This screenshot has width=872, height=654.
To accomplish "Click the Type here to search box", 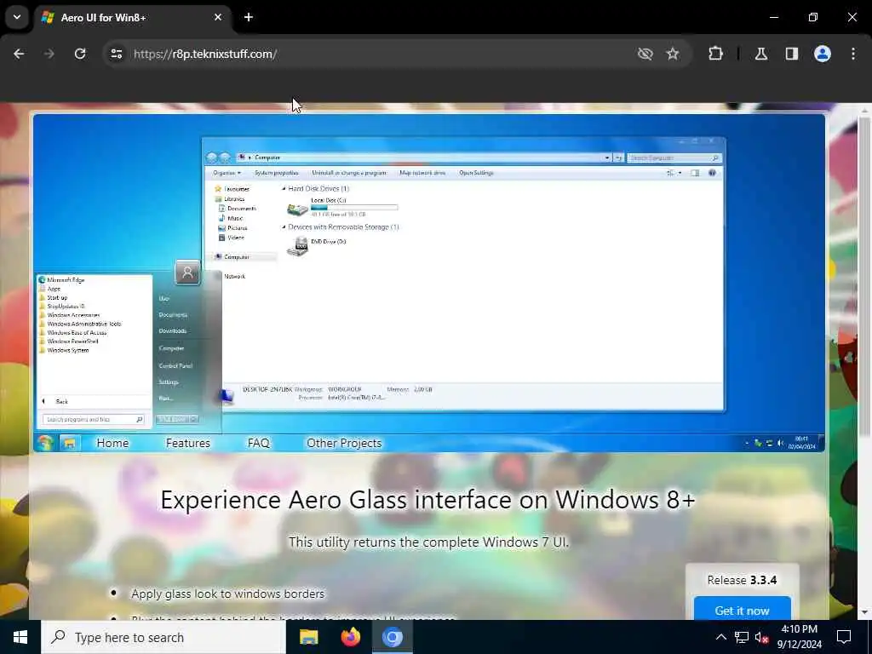I will 163,637.
